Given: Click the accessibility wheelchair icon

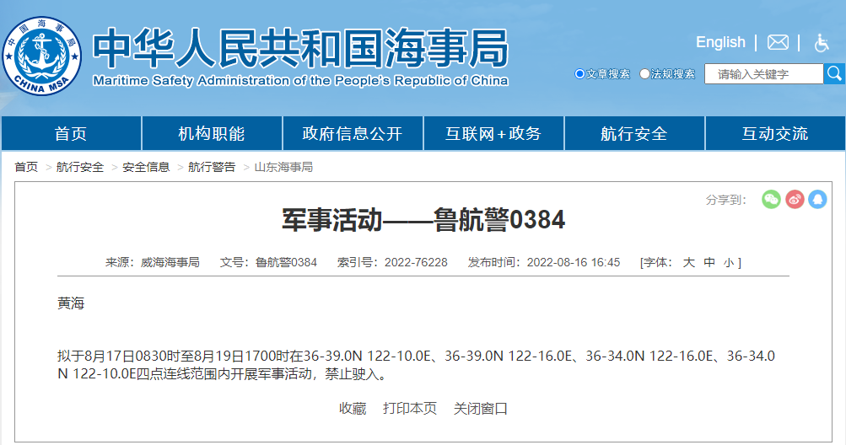Looking at the screenshot, I should point(822,42).
